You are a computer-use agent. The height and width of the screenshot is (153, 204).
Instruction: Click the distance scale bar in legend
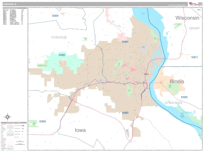click(x=20, y=143)
